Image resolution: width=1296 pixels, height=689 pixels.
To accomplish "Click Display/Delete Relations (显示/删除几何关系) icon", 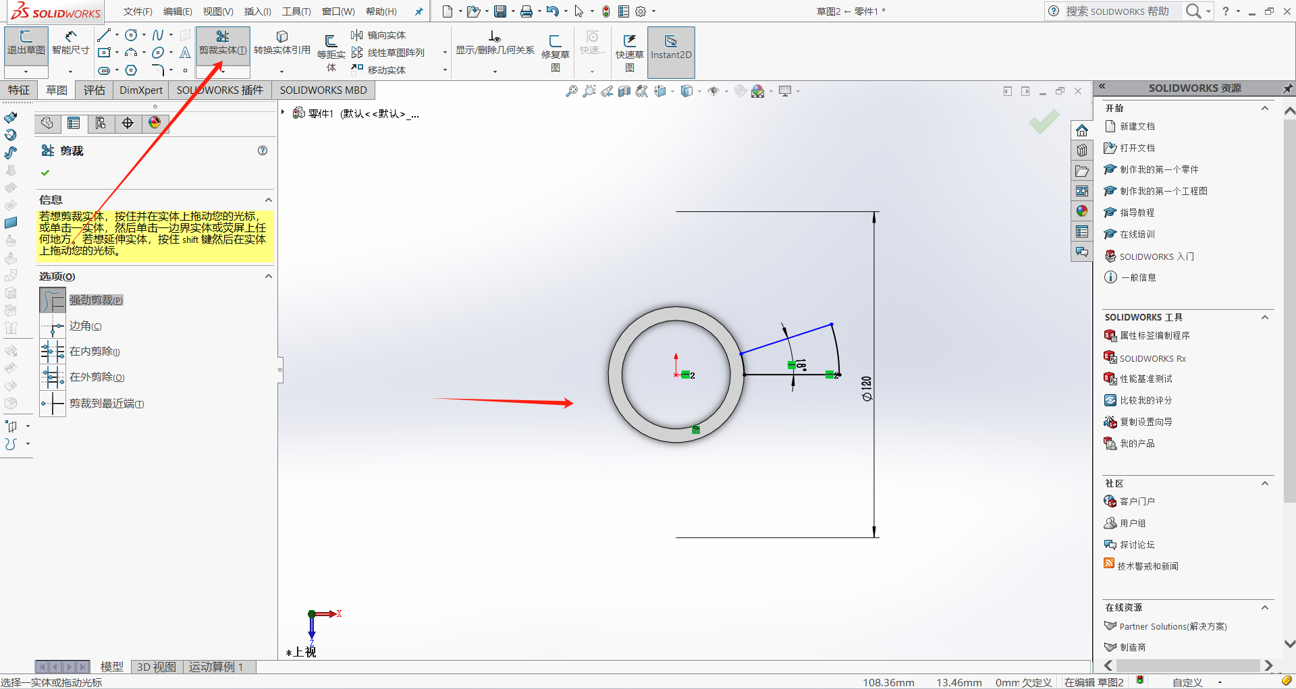I will tap(495, 42).
